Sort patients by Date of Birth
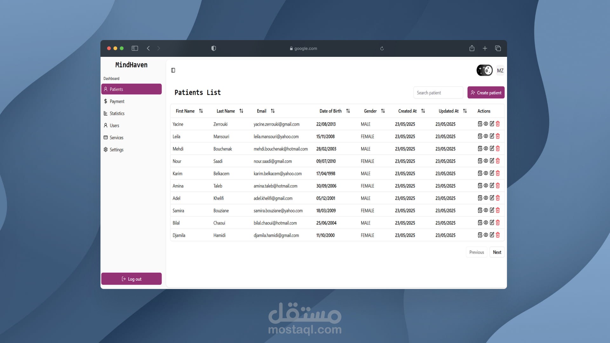The height and width of the screenshot is (343, 610). (x=348, y=111)
